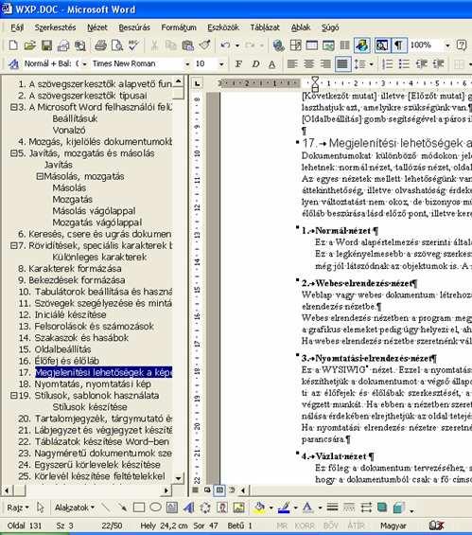
Task: Apply line color brush swatch
Action: pos(284,508)
